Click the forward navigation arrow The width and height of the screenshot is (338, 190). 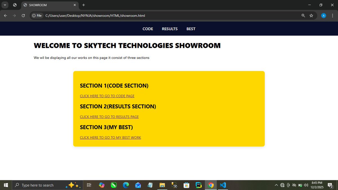[14, 15]
